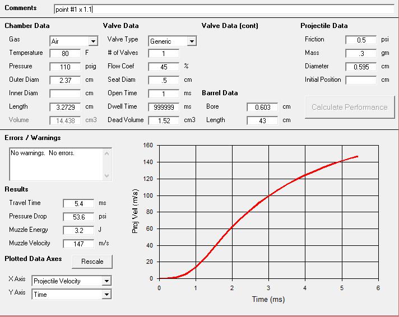Select the barrel Bore input field

point(262,107)
